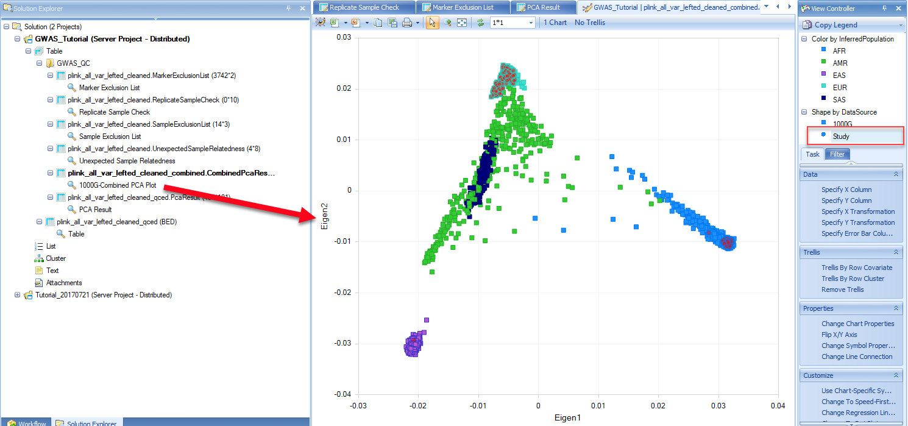908x426 pixels.
Task: Collapse the Color by InferredPopulation legend
Action: click(804, 39)
